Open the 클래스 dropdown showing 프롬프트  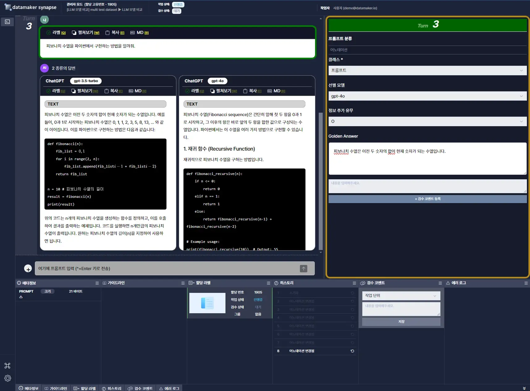click(x=427, y=70)
